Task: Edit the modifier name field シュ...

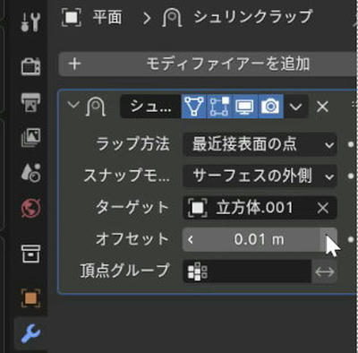Action: point(150,107)
